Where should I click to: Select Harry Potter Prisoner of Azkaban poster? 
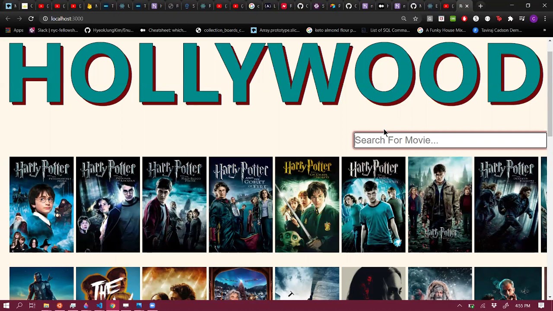click(108, 205)
